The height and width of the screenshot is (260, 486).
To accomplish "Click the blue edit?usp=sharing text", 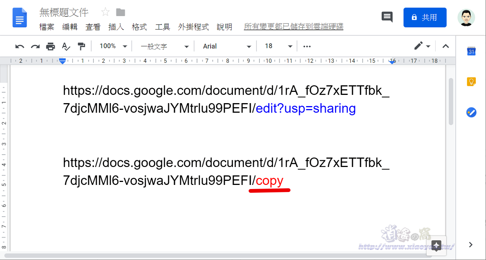I will click(306, 108).
